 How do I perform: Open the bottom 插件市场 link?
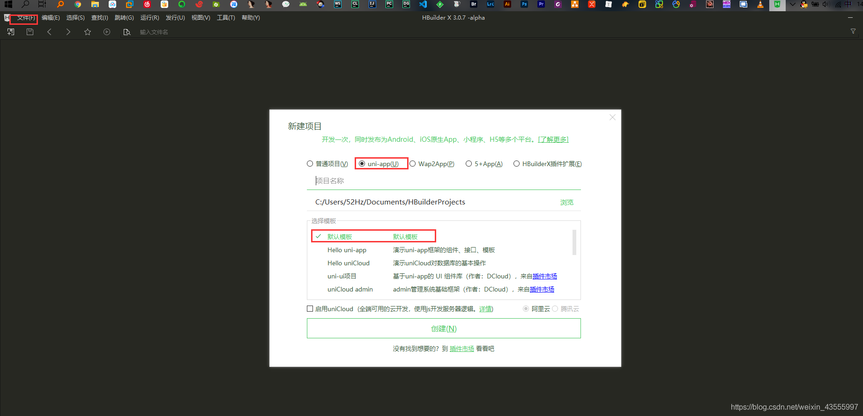pyautogui.click(x=462, y=349)
